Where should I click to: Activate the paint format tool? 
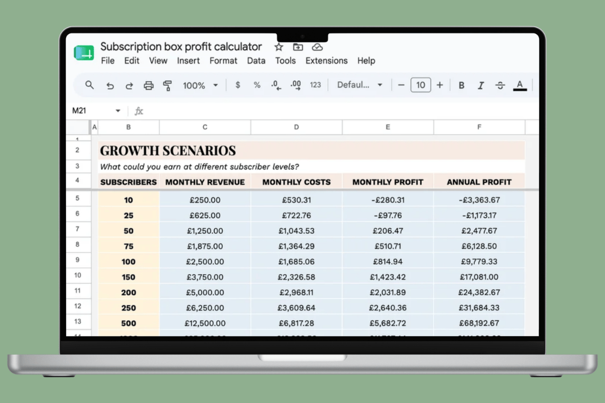pyautogui.click(x=167, y=86)
